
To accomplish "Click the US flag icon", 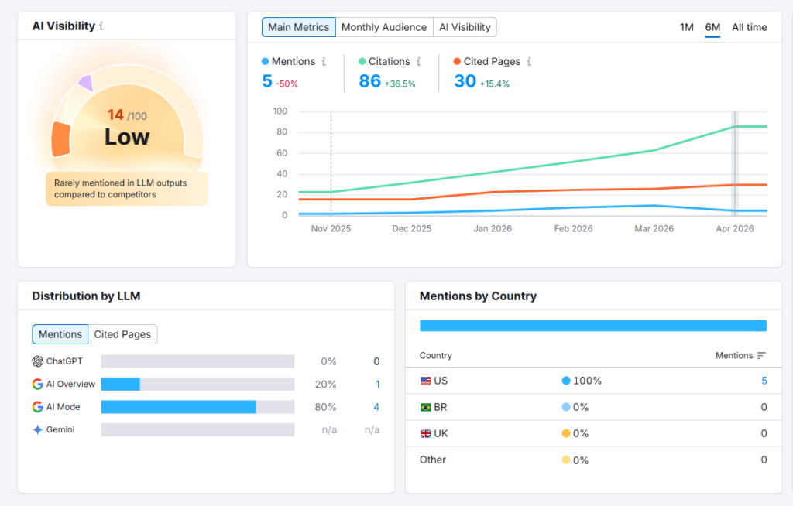I will point(426,380).
